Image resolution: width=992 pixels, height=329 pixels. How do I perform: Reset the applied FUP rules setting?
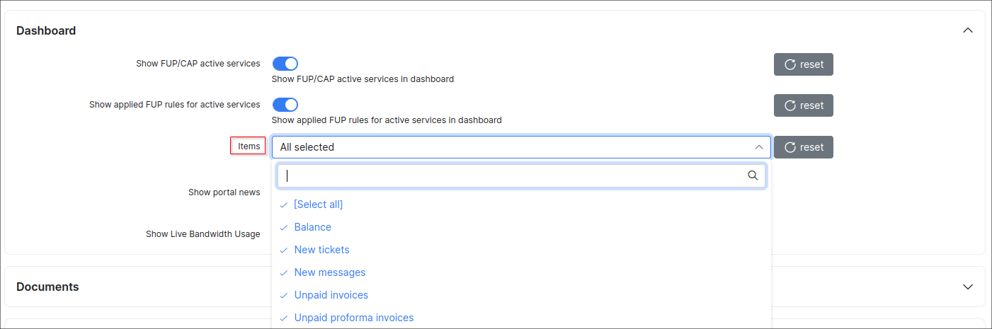click(x=803, y=105)
